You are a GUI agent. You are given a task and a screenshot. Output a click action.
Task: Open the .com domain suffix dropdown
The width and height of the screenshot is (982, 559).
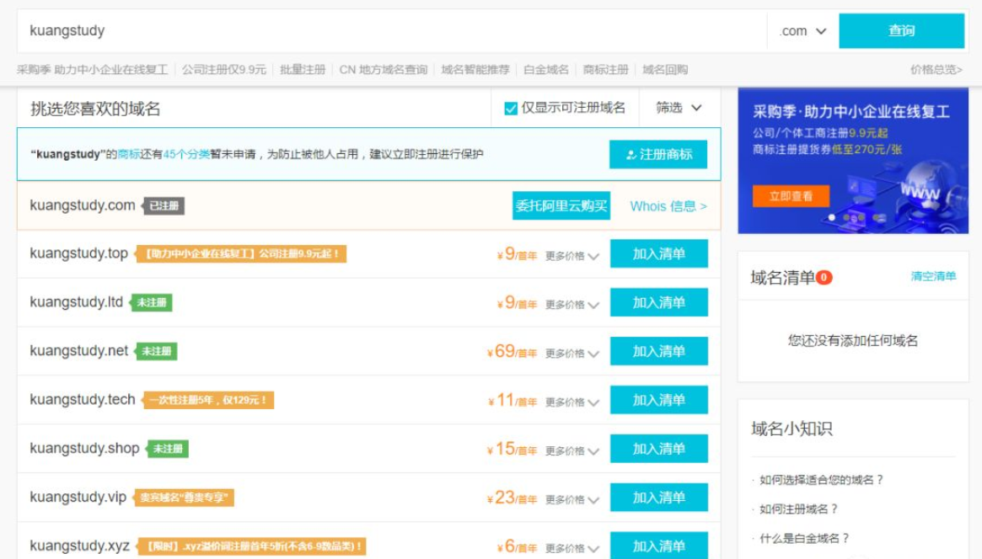coord(802,31)
